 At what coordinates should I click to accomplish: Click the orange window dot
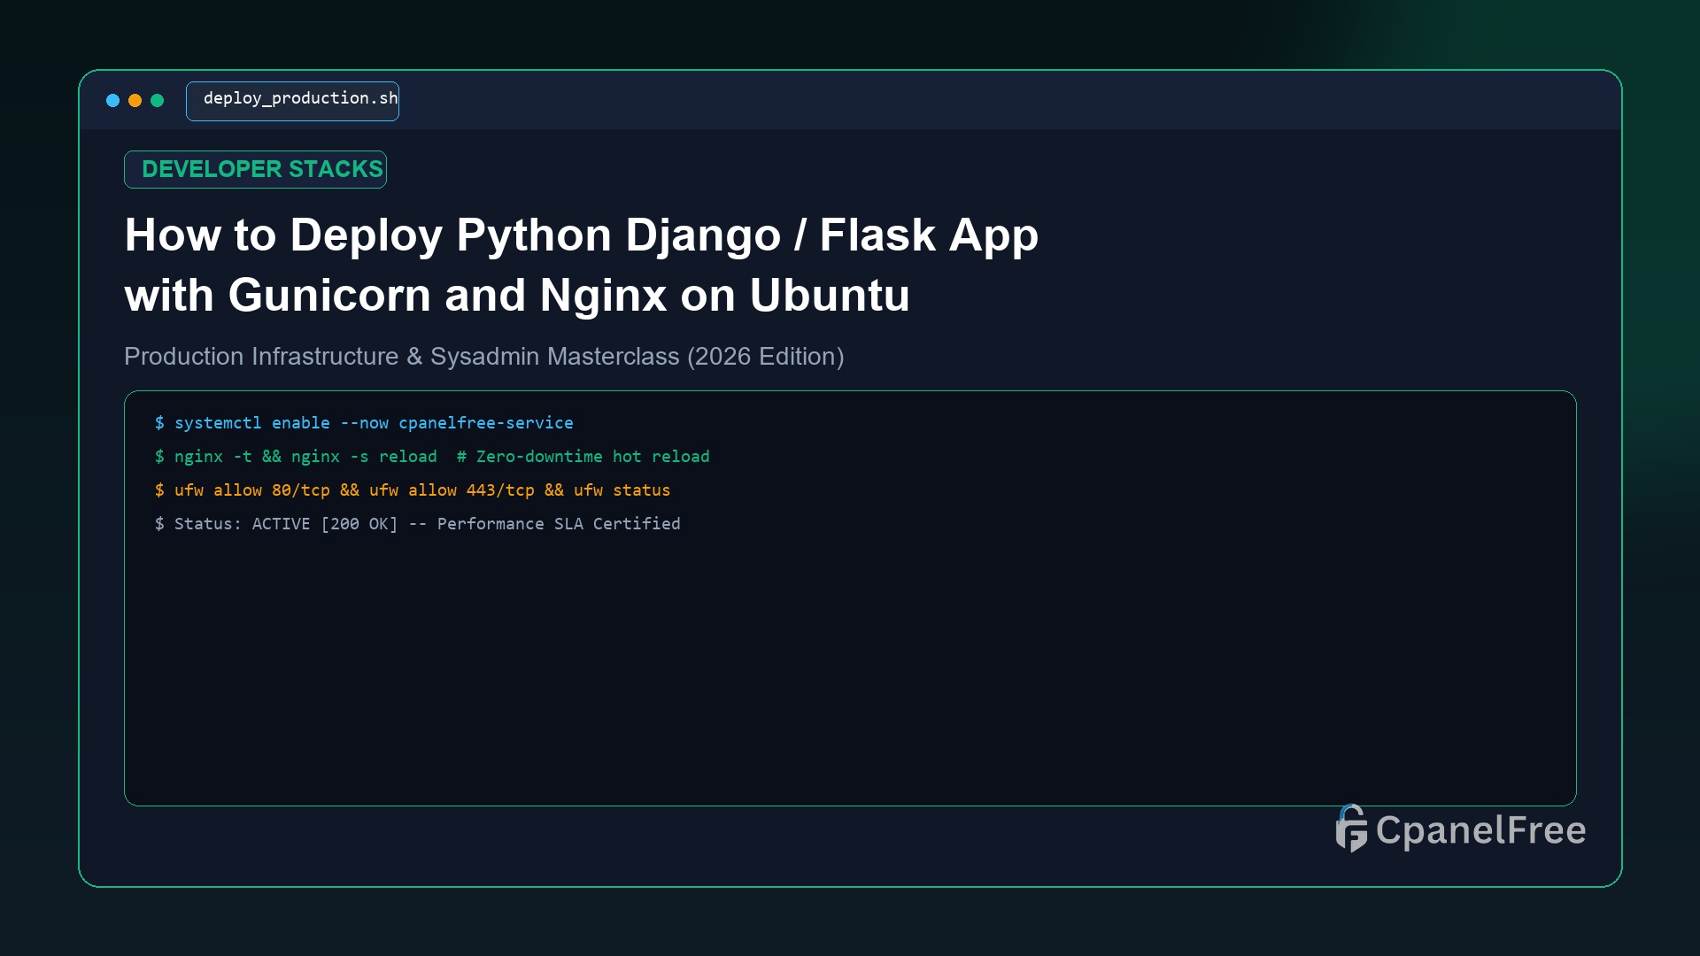pyautogui.click(x=135, y=101)
